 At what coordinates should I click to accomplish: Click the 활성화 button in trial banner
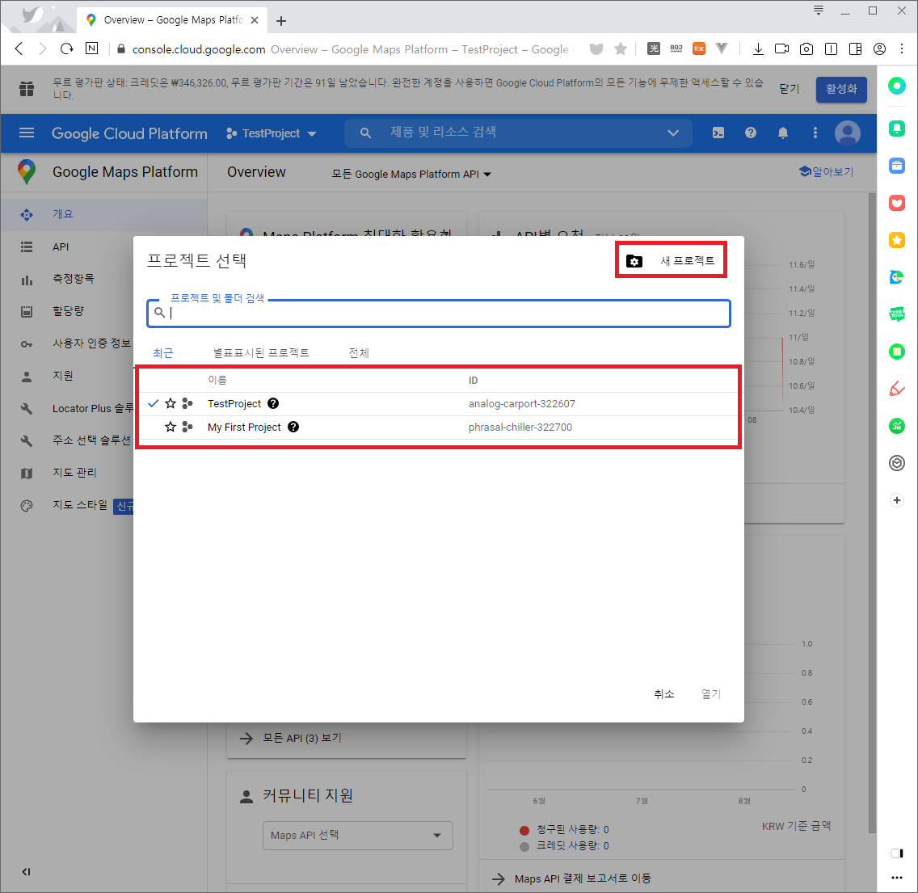click(841, 89)
